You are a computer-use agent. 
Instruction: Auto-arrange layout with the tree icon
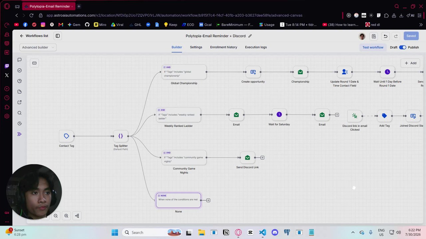[77, 216]
